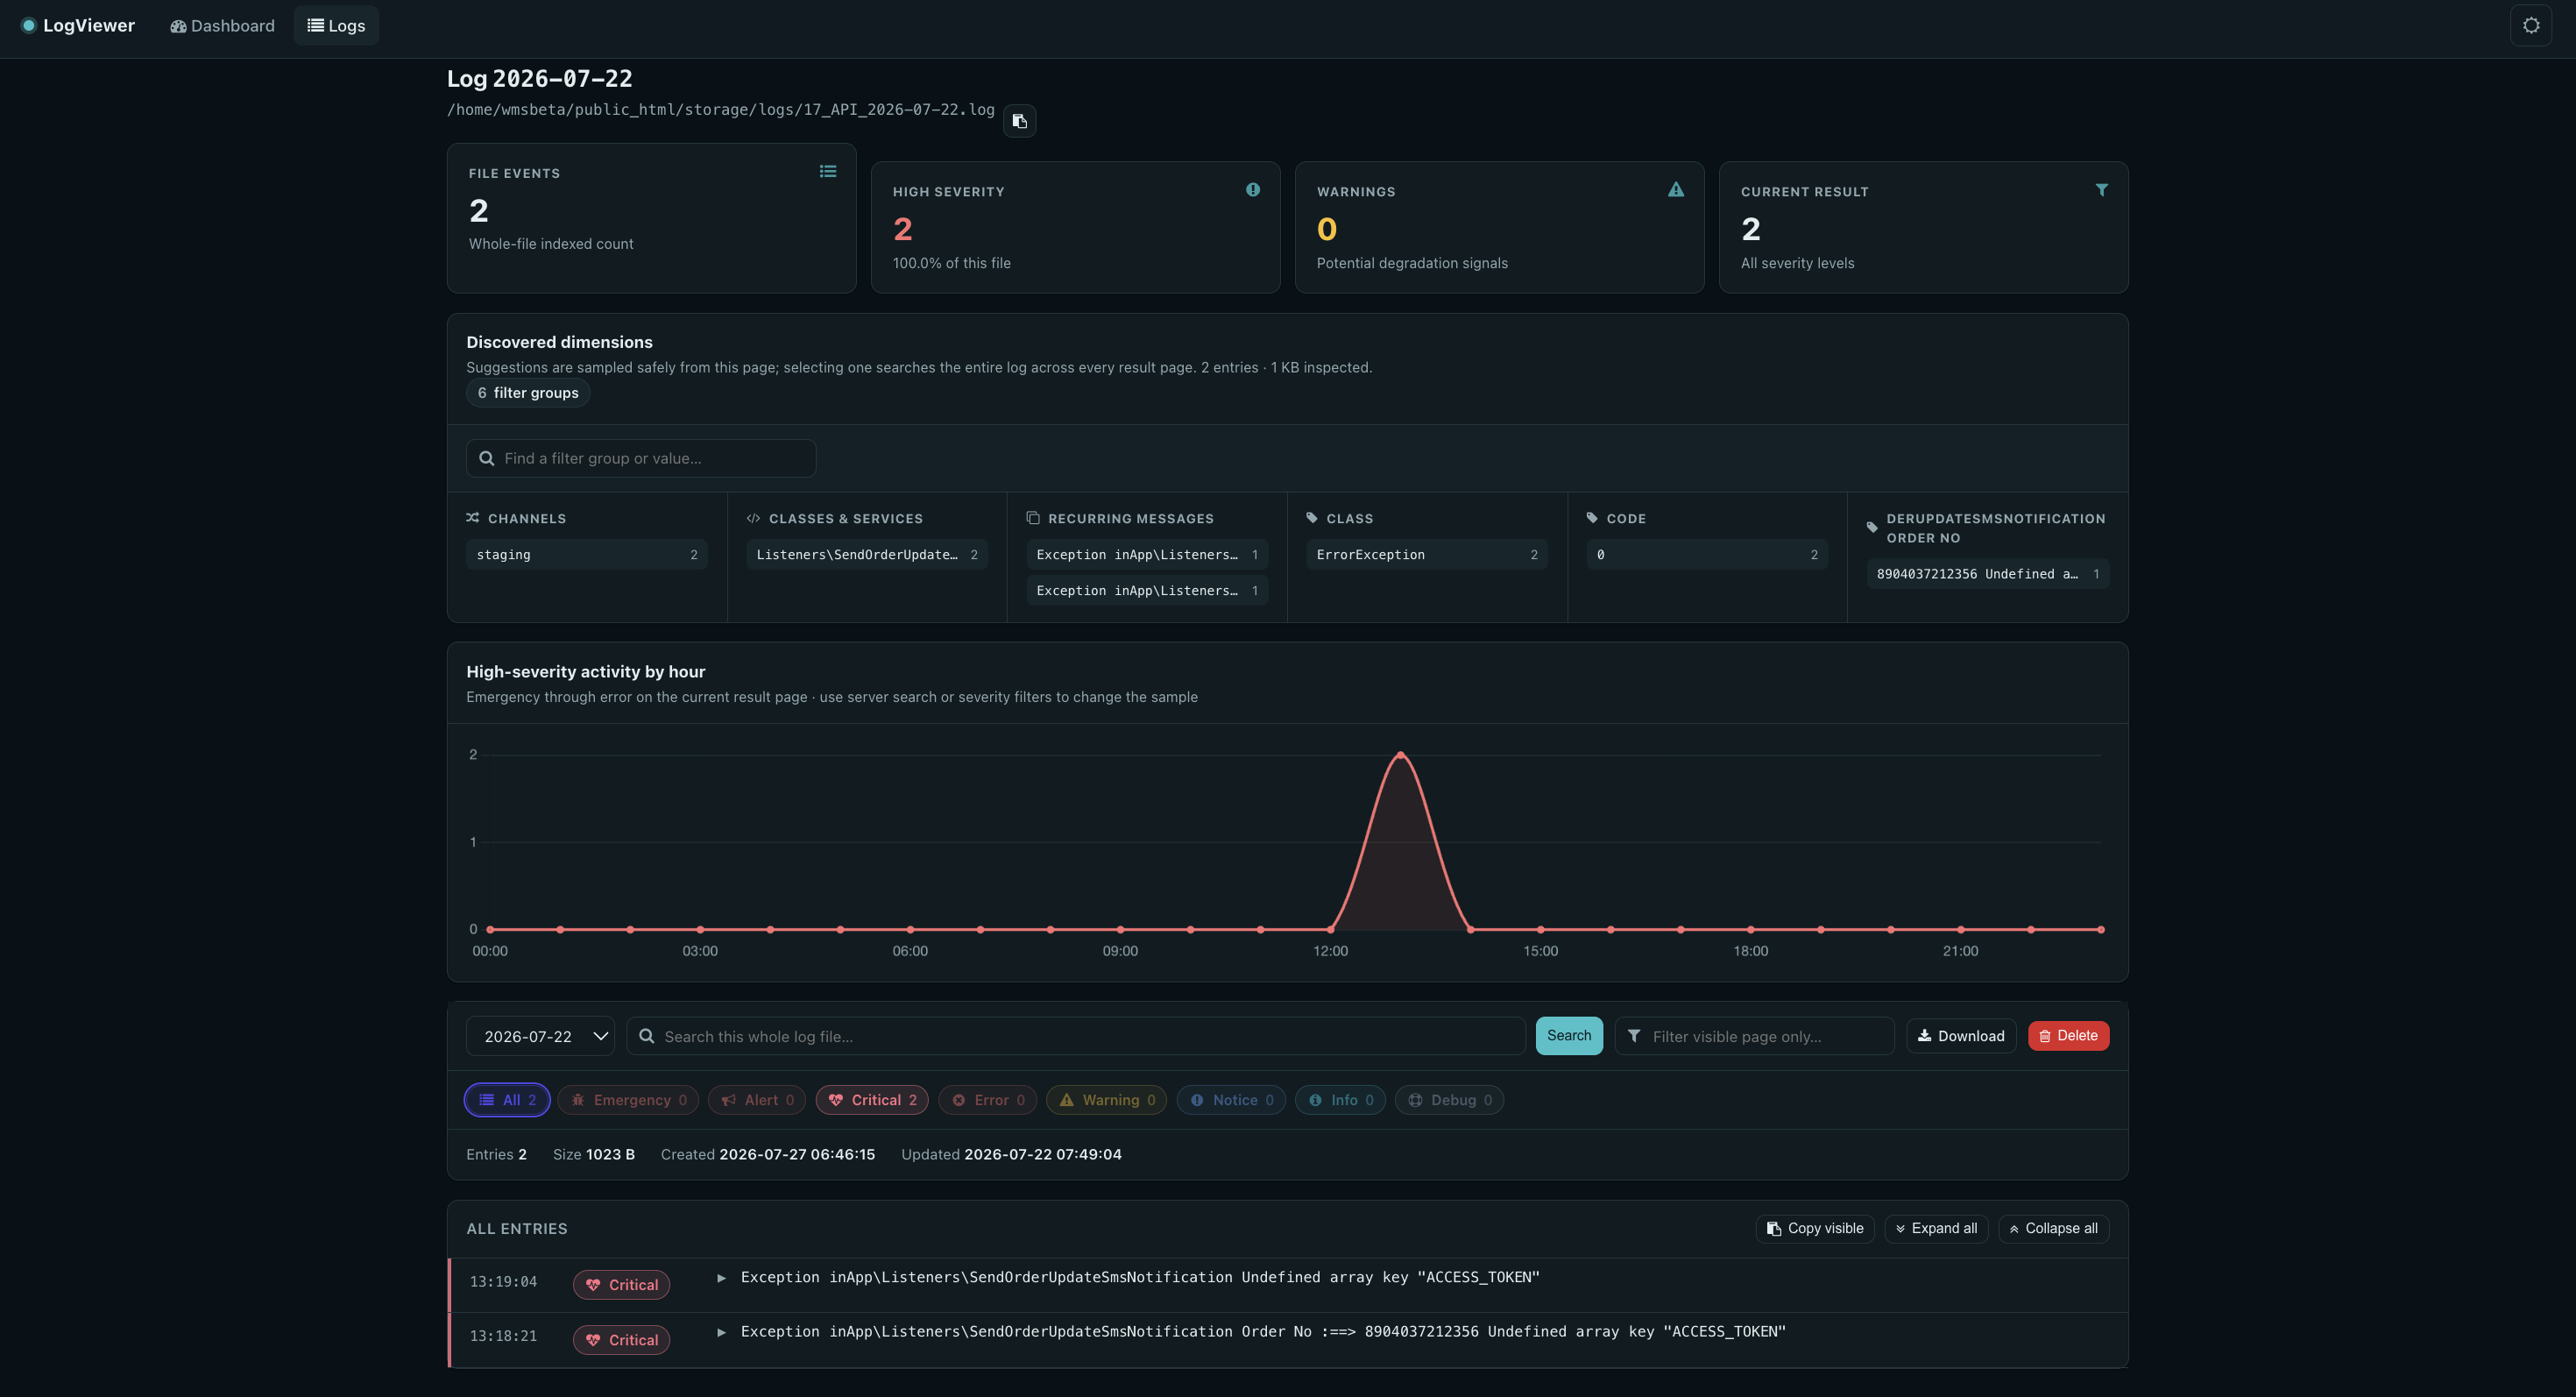
Task: Click the Warnings triangle icon
Action: point(1676,190)
